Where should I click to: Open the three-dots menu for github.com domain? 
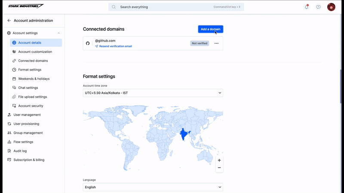[216, 43]
